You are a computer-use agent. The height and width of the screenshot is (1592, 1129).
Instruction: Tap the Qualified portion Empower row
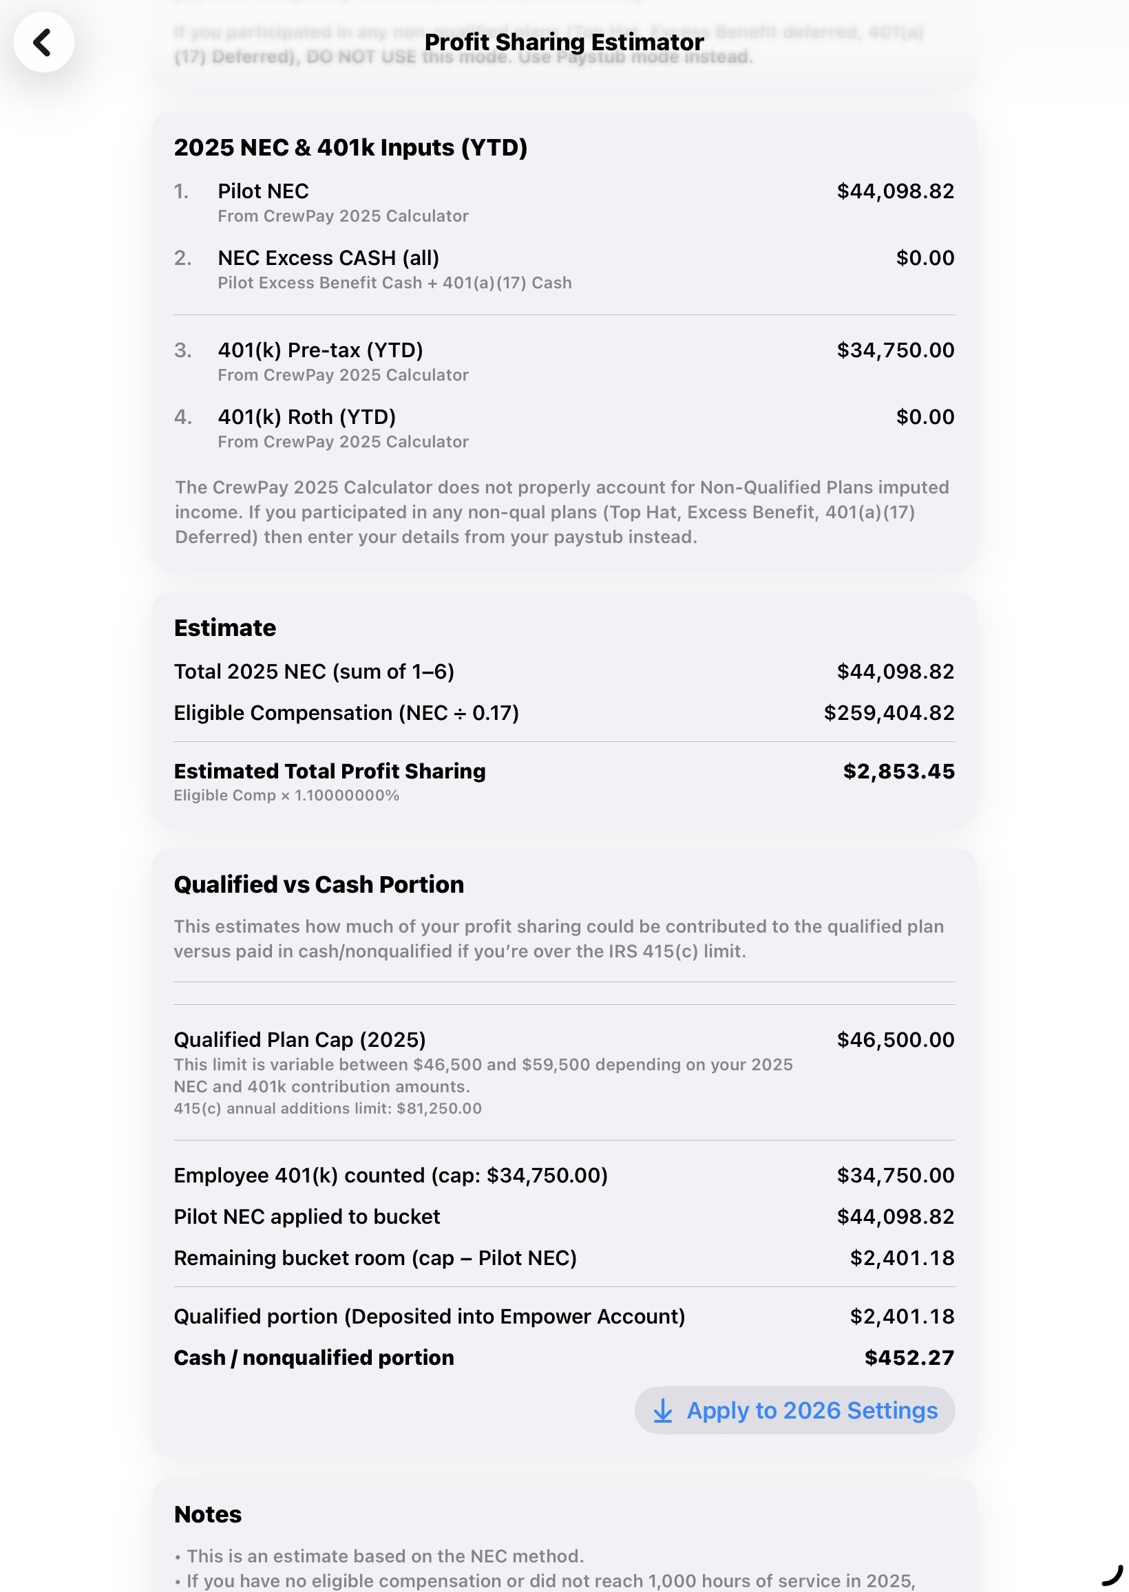pyautogui.click(x=564, y=1316)
